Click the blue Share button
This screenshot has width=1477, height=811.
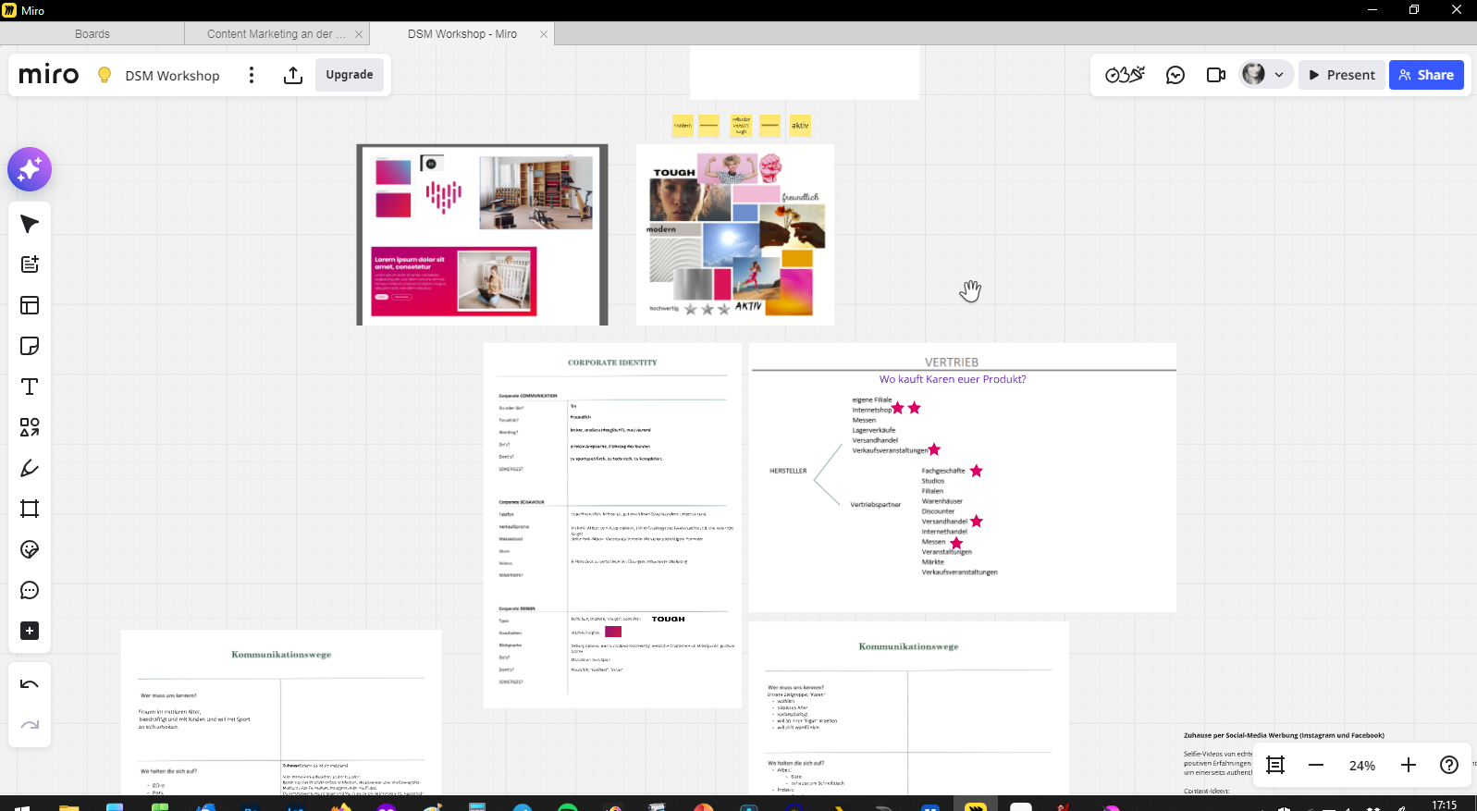1426,75
